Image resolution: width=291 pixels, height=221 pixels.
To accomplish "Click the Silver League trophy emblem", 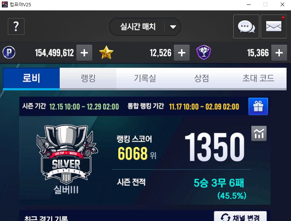I will pos(66,155).
